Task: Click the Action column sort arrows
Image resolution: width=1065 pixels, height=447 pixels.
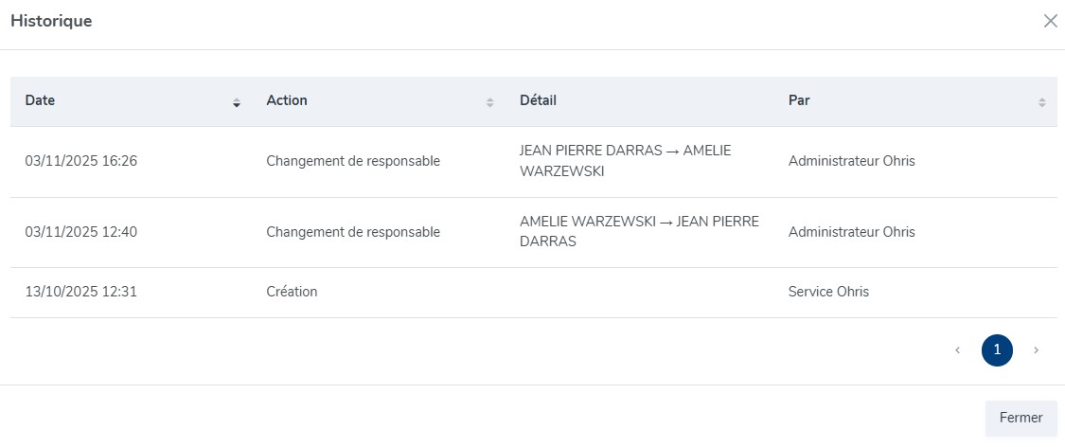Action: (x=489, y=102)
